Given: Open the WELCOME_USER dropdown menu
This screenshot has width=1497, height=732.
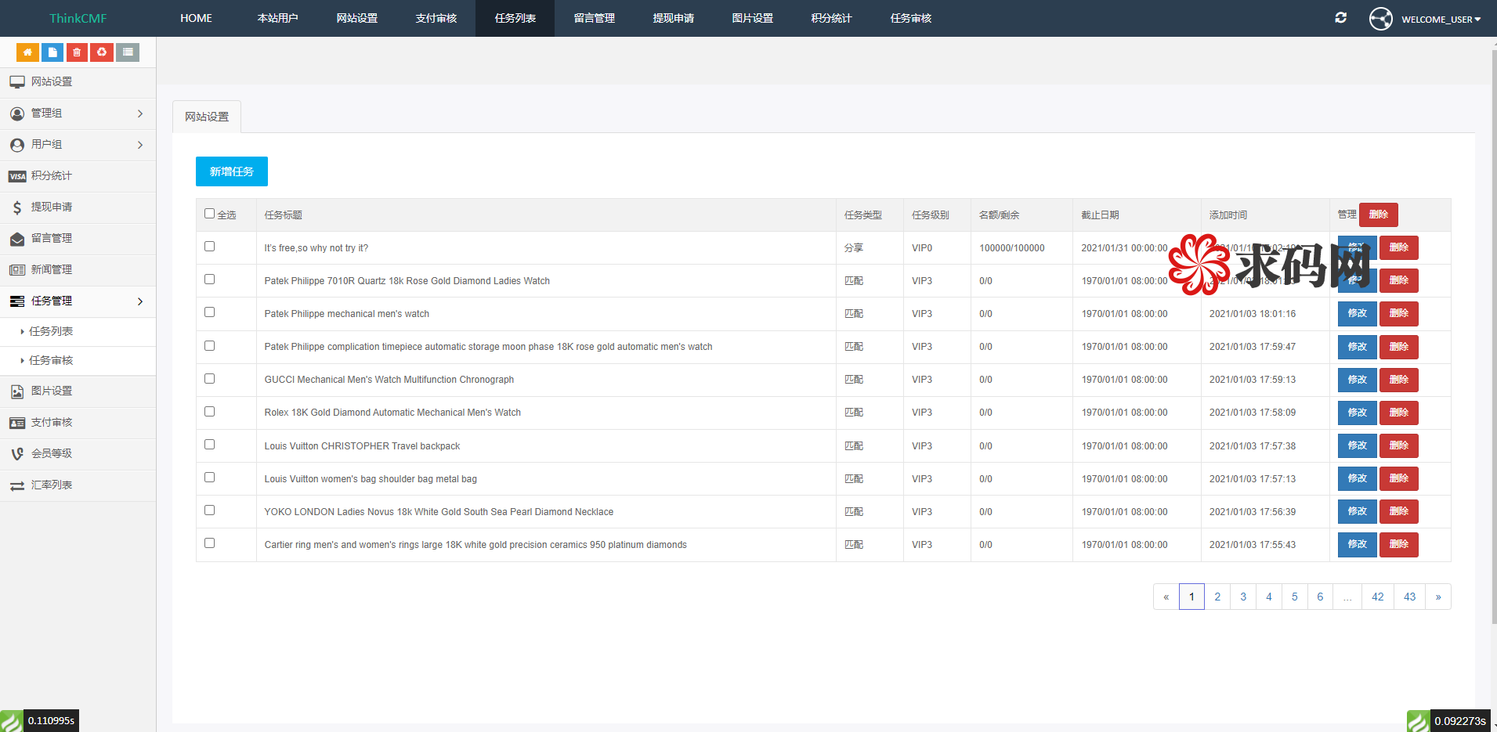Looking at the screenshot, I should pyautogui.click(x=1440, y=19).
